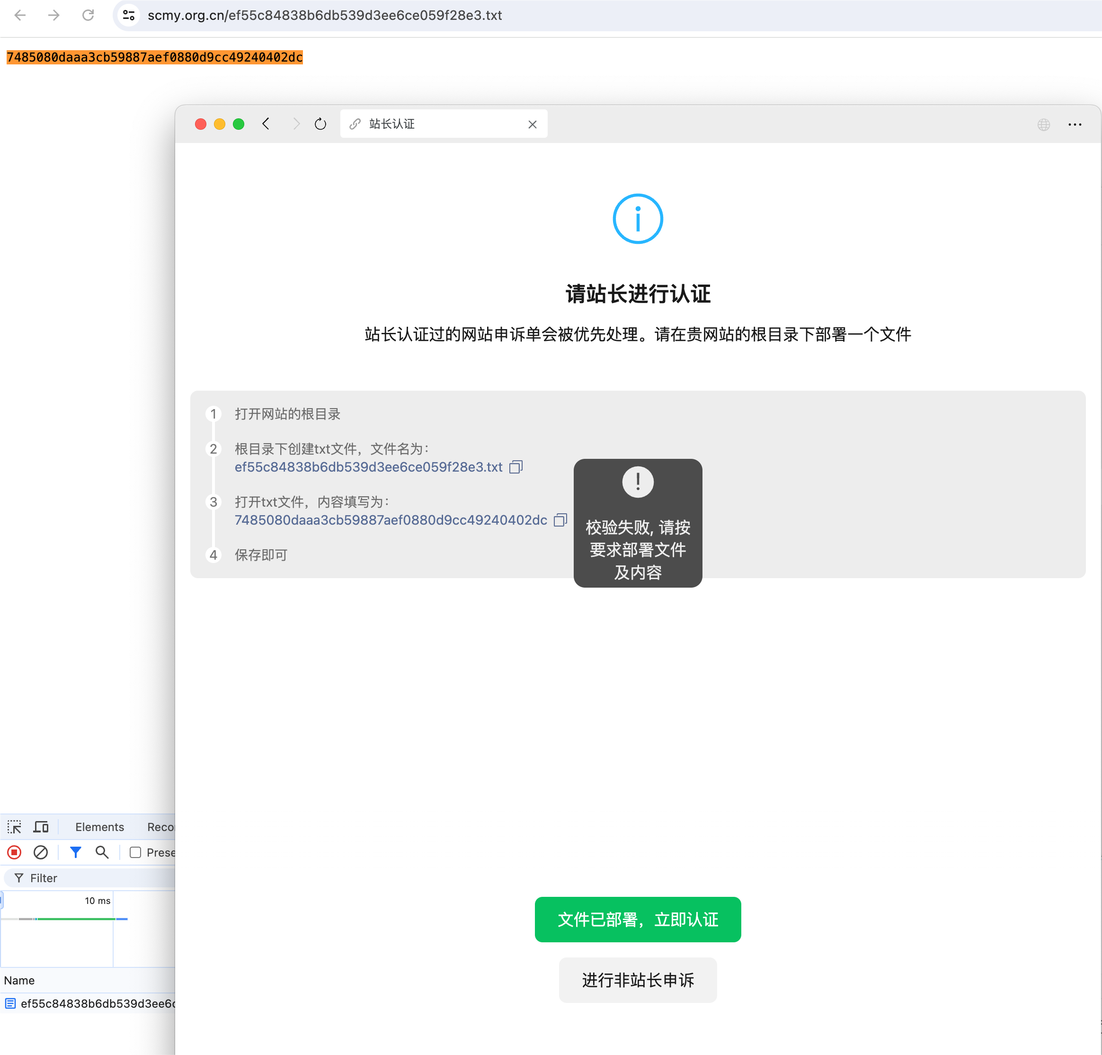Click the Chrome reload page icon
1102x1055 pixels.
point(88,15)
